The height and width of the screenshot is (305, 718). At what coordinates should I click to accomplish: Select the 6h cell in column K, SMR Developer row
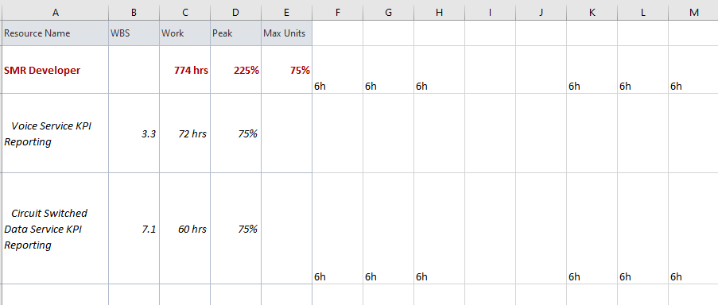tap(592, 70)
